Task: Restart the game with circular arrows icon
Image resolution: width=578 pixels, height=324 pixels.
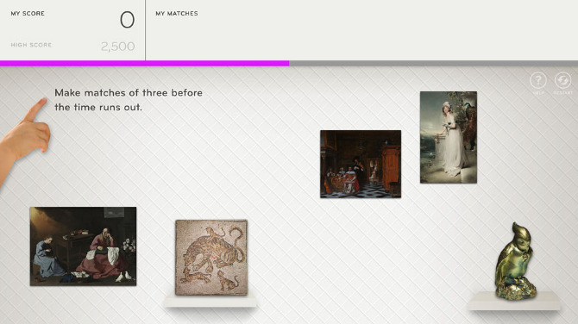Action: click(x=562, y=80)
